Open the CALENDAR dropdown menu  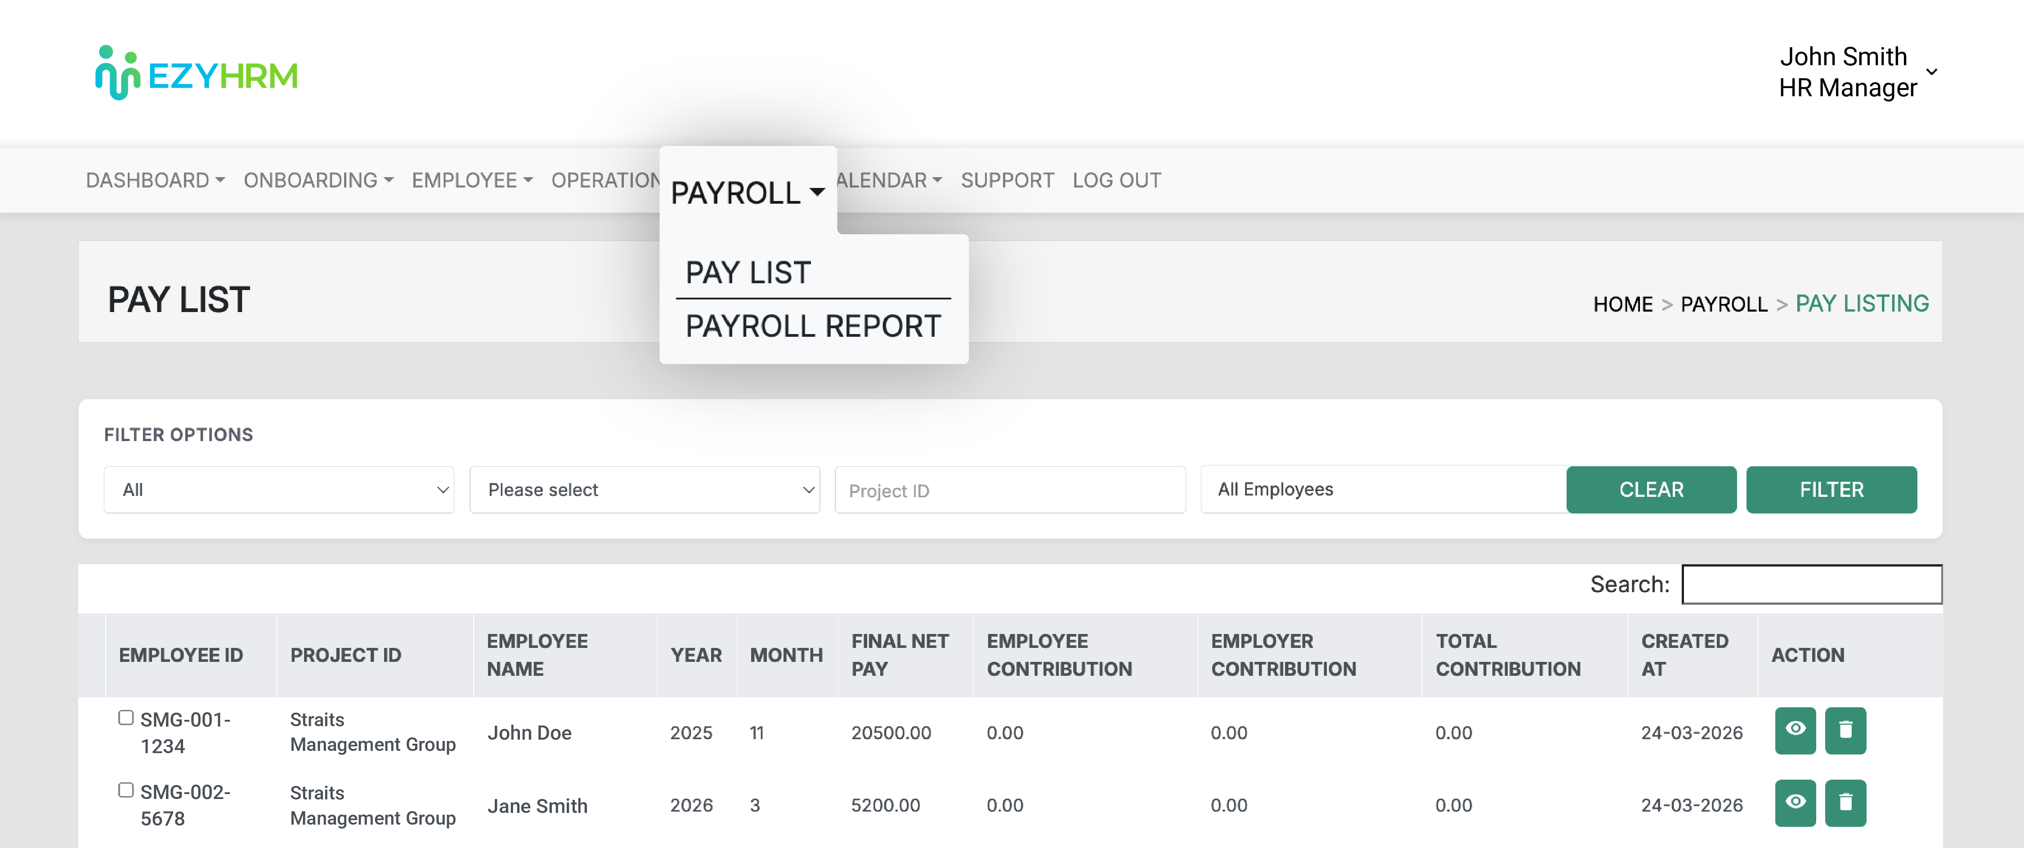[x=889, y=180]
